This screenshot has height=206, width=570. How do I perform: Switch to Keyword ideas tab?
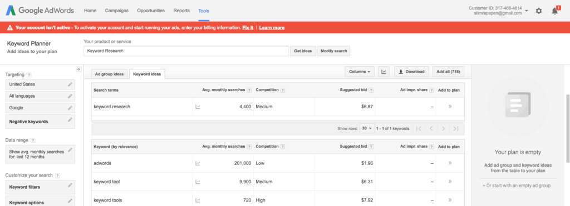point(147,74)
